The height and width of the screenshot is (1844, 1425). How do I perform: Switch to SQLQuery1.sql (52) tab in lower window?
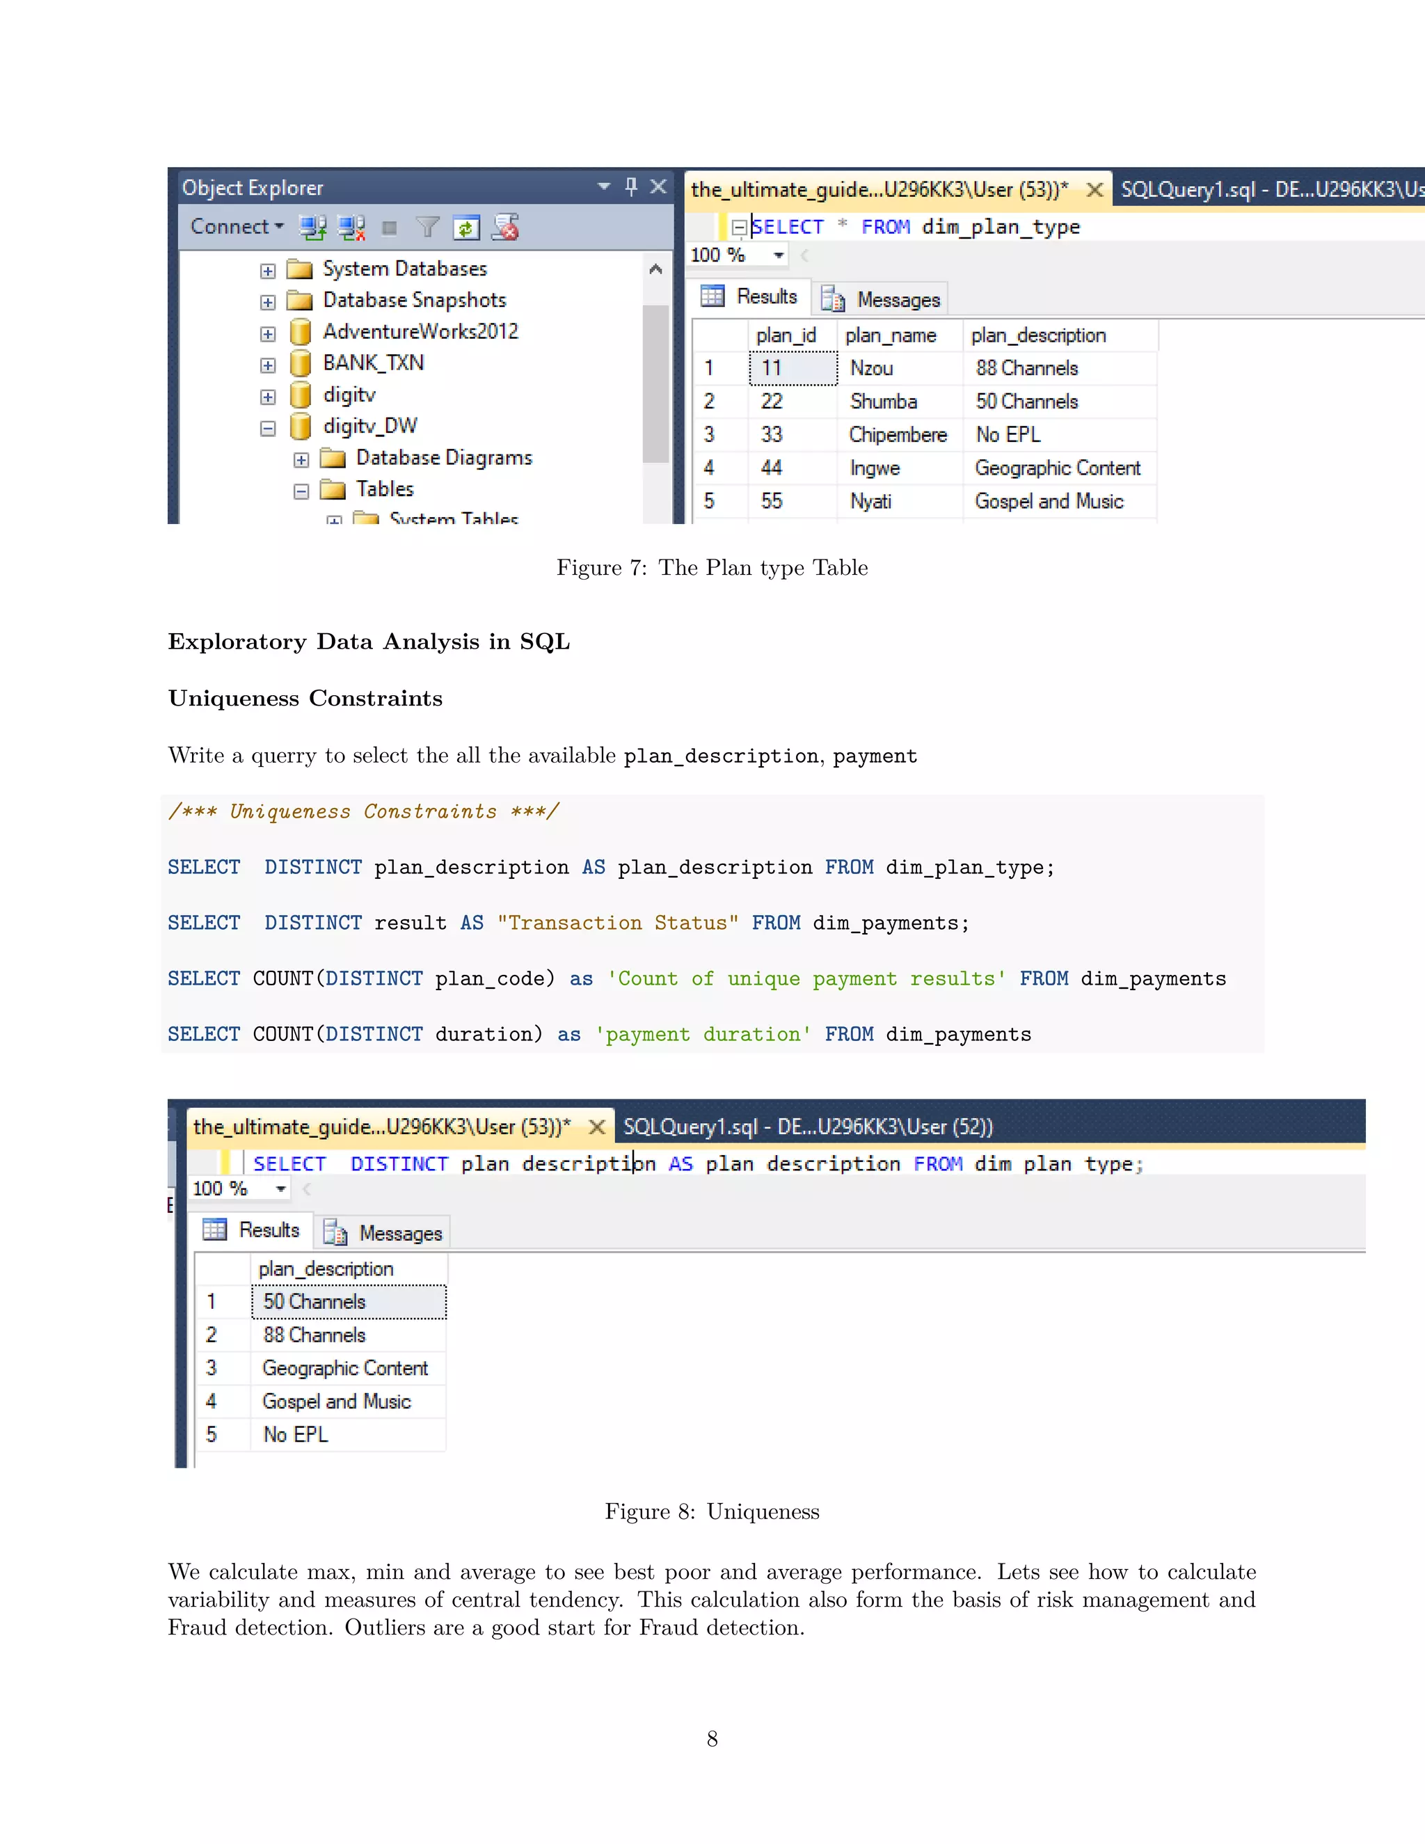(x=808, y=1127)
